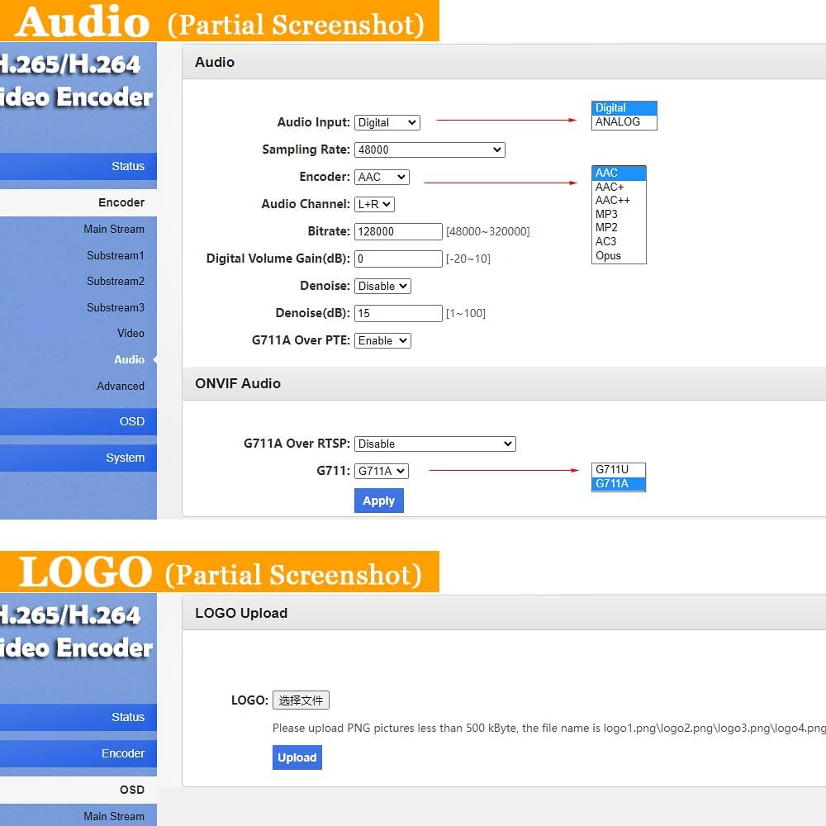826x826 pixels.
Task: Open the Denoise dropdown
Action: point(382,285)
